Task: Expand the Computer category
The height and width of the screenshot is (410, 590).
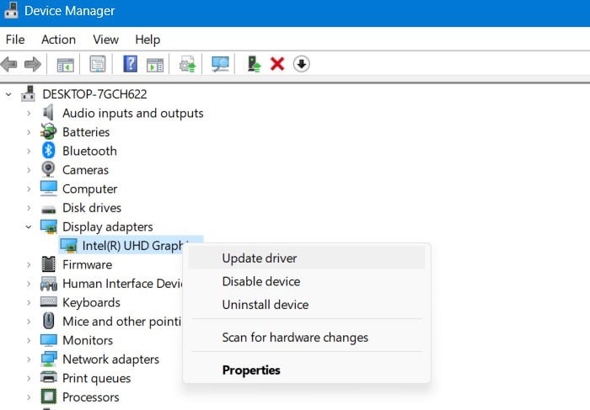Action: pos(29,189)
